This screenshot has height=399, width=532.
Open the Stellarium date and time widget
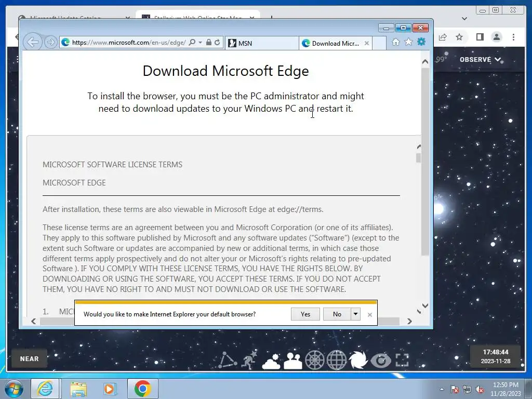click(x=495, y=356)
